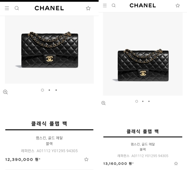Tap search magnifier in left header
The width and height of the screenshot is (187, 170).
(17, 8)
